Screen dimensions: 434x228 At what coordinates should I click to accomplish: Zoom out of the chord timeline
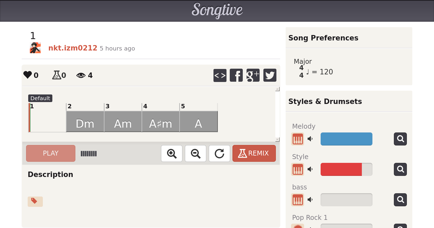tap(196, 154)
